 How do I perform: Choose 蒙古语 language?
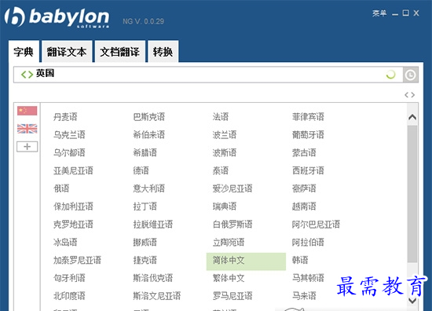coord(304,152)
